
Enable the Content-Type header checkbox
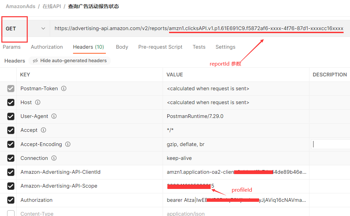tap(11, 213)
